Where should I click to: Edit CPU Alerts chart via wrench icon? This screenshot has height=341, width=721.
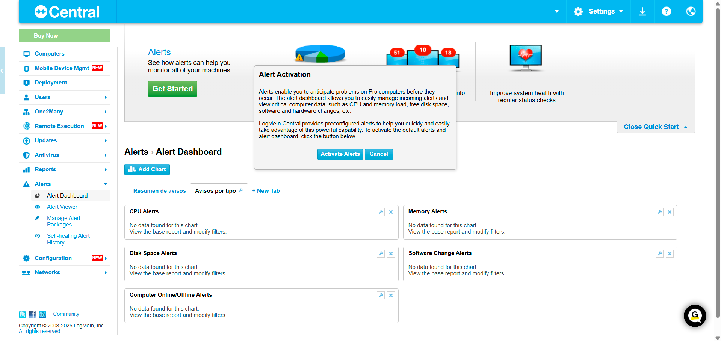[381, 212]
